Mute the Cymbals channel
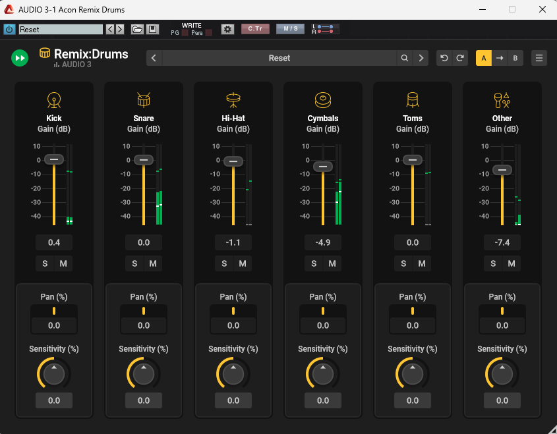 coord(332,263)
